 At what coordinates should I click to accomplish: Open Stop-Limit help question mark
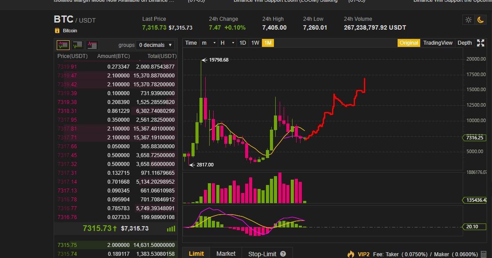pos(283,254)
